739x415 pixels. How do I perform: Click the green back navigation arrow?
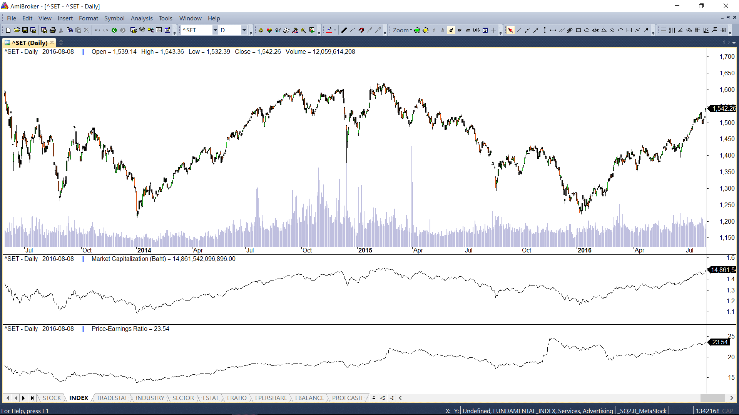pyautogui.click(x=114, y=30)
